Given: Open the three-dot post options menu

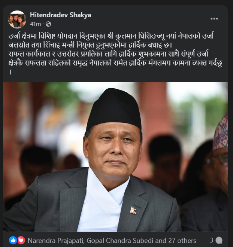Looking at the screenshot, I should coord(214,19).
